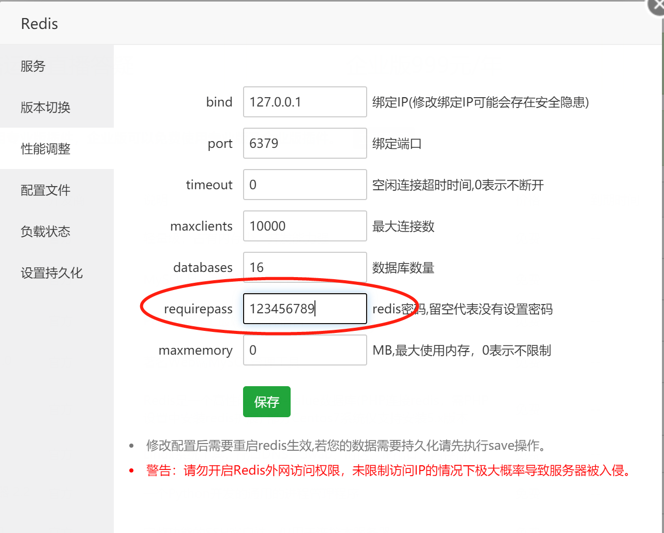
Task: Click the 绑定端口 description text
Action: click(397, 144)
